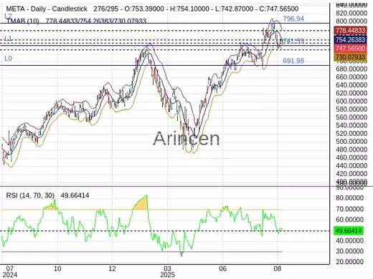373x279 pixels.
Task: Click the 08 month axis label
Action: click(x=277, y=268)
